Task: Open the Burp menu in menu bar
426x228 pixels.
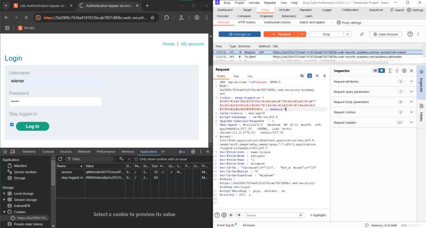Action: [227, 3]
